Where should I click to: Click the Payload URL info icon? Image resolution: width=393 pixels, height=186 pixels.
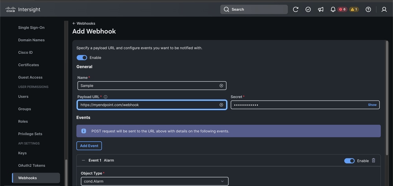[x=105, y=97]
